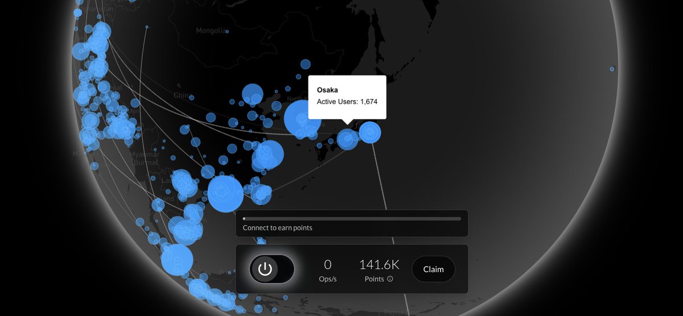The height and width of the screenshot is (316, 683).
Task: Select the Osaka node bubble under the tooltip
Action: tap(347, 139)
